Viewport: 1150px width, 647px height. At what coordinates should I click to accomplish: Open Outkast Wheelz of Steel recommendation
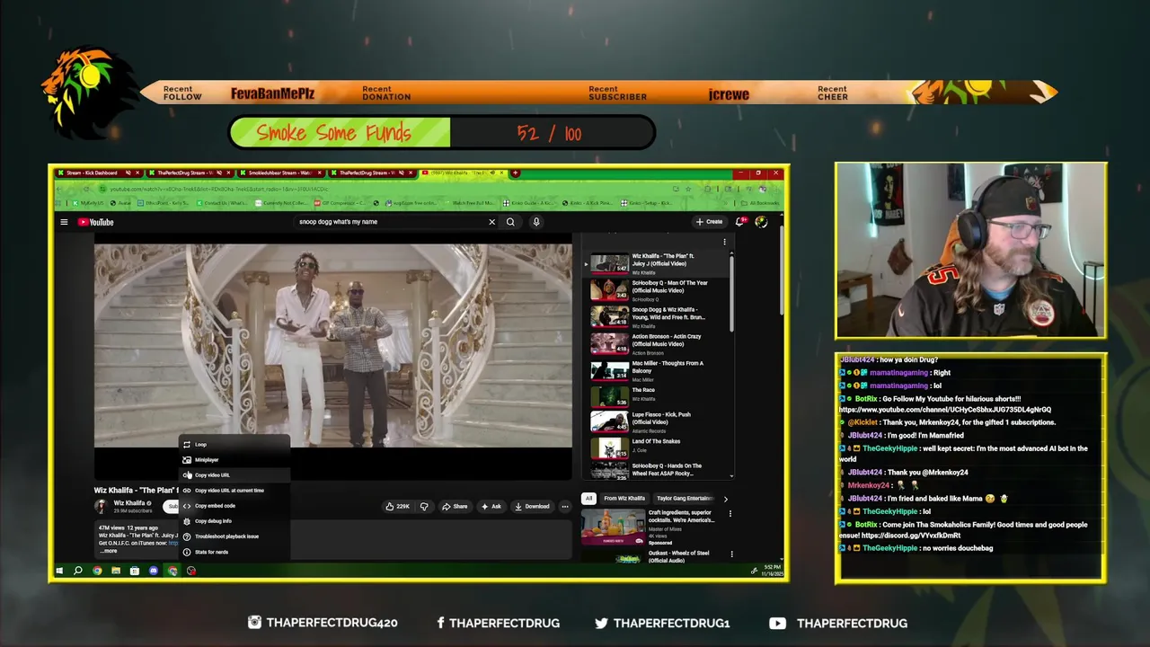click(678, 556)
